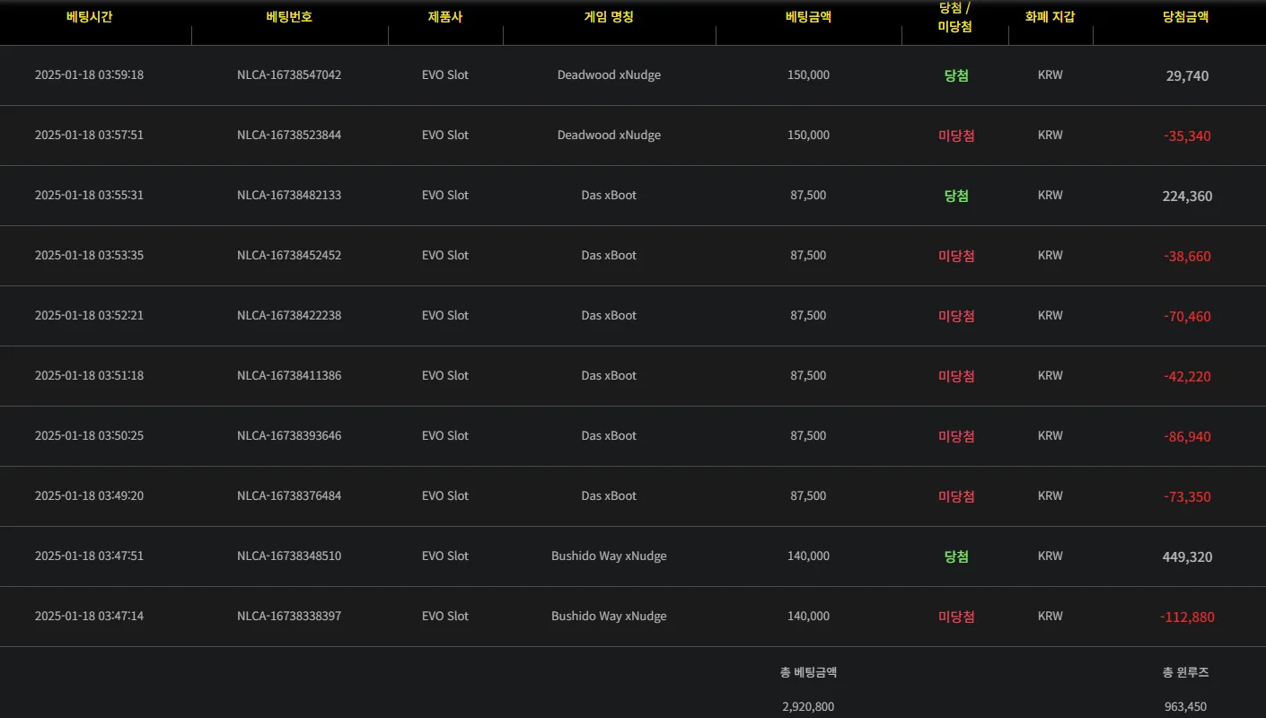Click the 화폐 지갑 column header
The image size is (1266, 718).
(1050, 17)
